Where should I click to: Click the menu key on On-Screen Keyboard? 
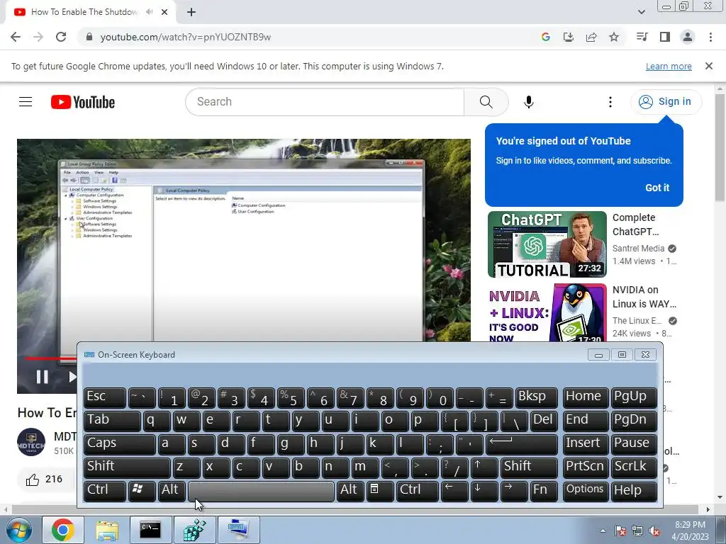point(380,492)
